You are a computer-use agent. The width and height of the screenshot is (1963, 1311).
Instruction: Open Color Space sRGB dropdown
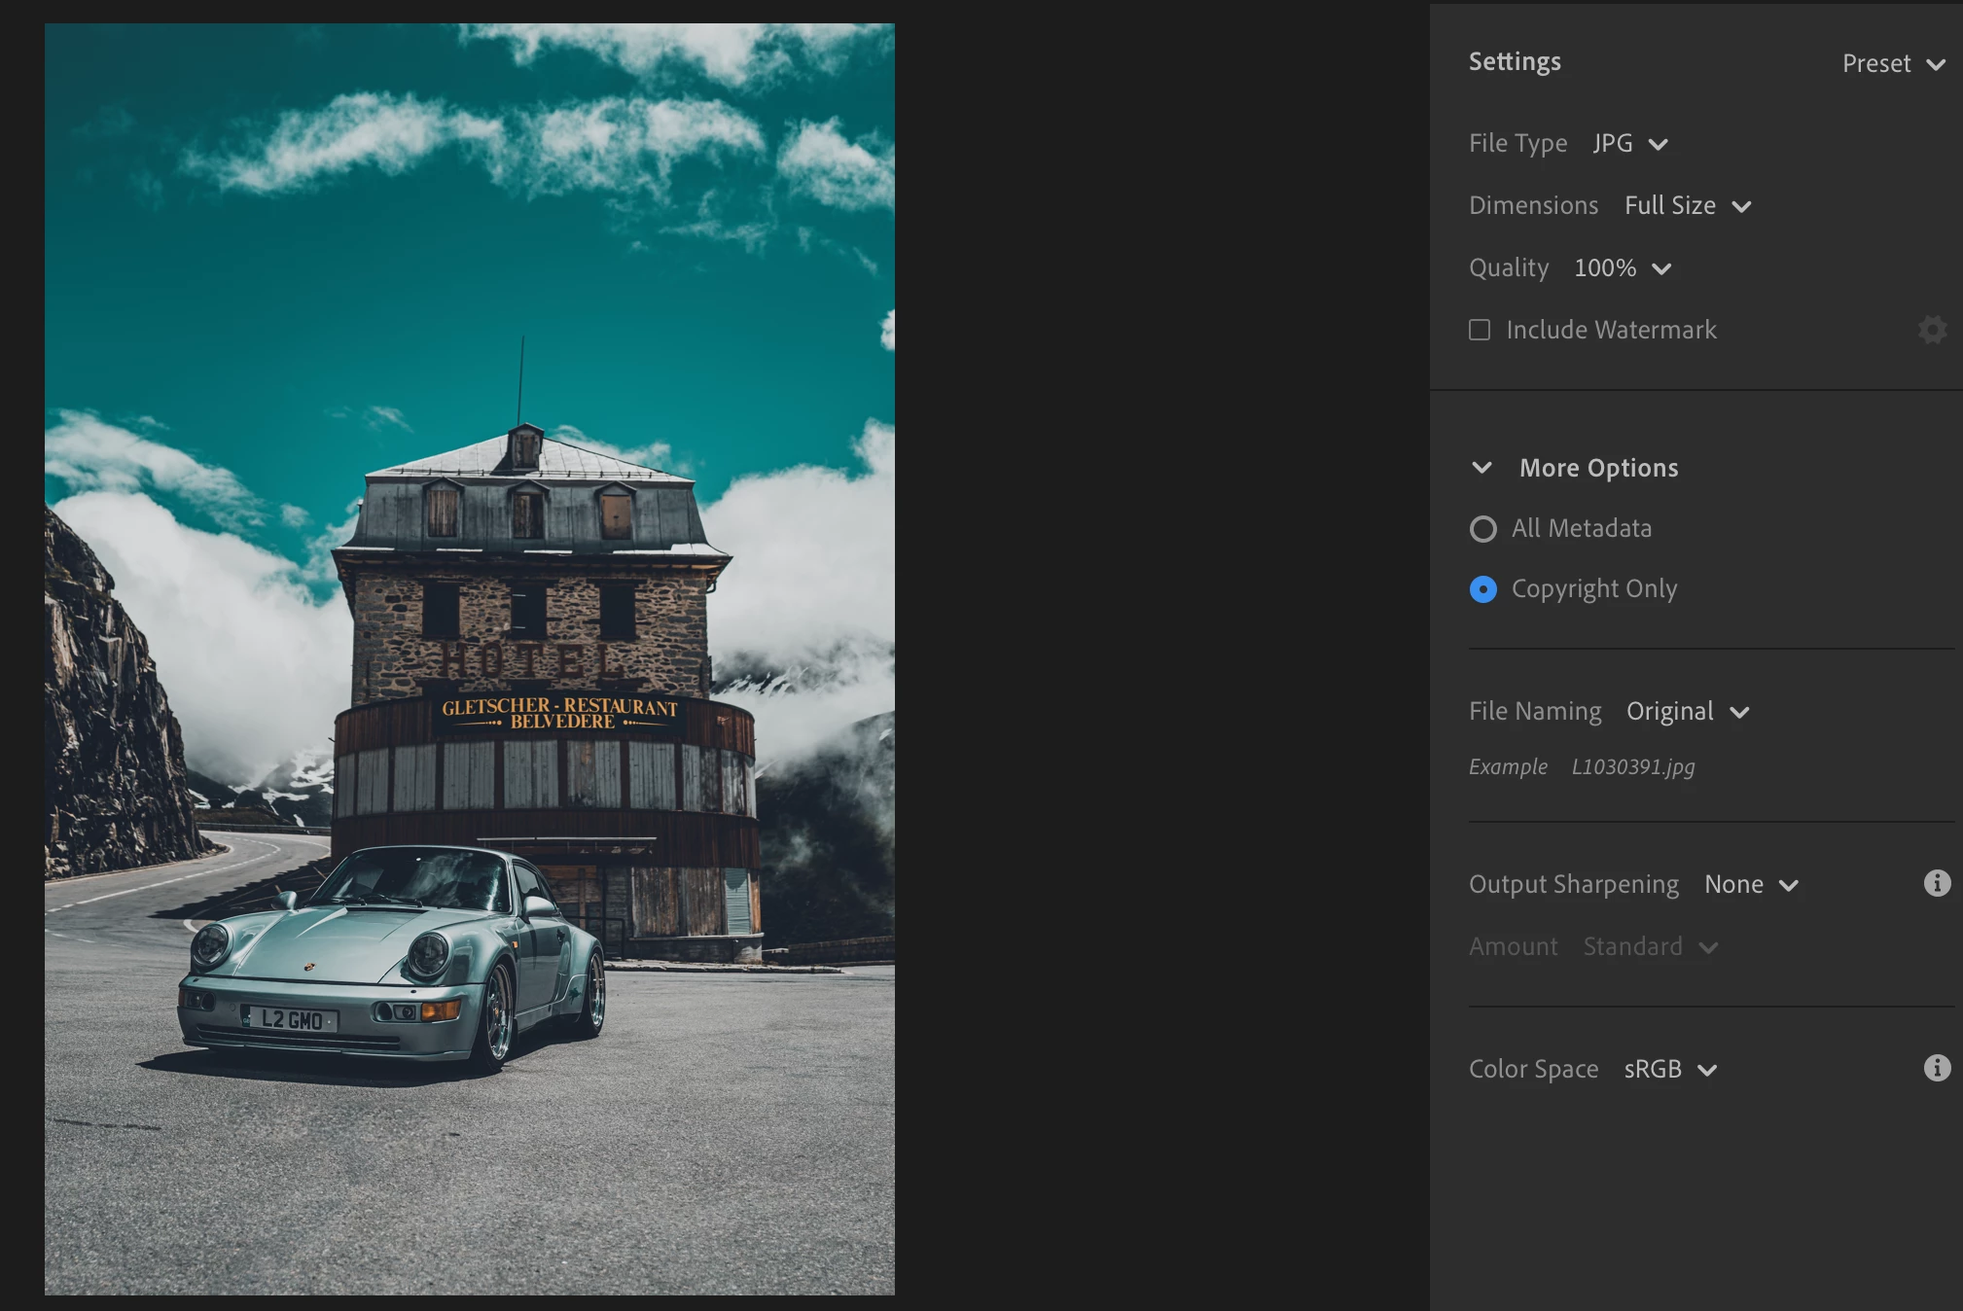[x=1669, y=1070]
